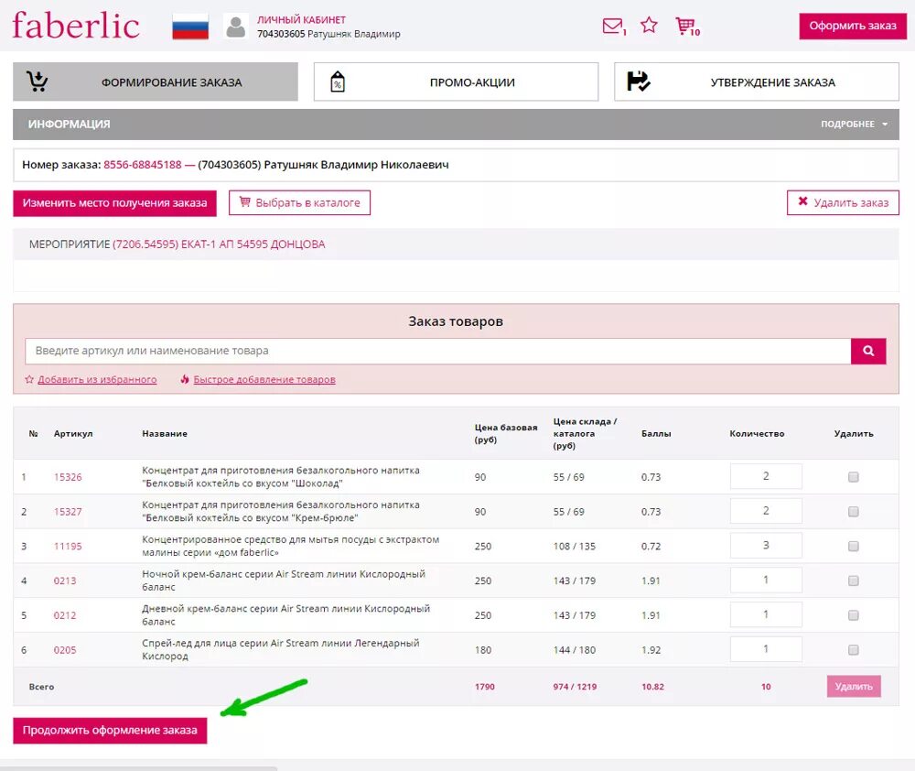Click the search magnifier button
The height and width of the screenshot is (771, 915).
coord(868,351)
